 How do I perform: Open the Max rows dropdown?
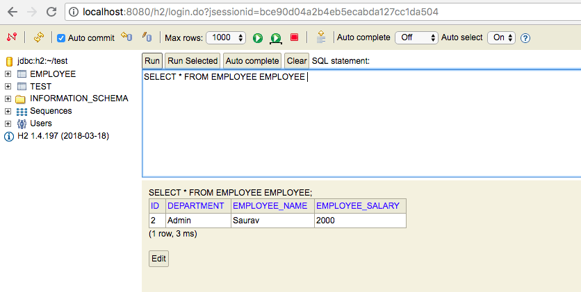(226, 37)
